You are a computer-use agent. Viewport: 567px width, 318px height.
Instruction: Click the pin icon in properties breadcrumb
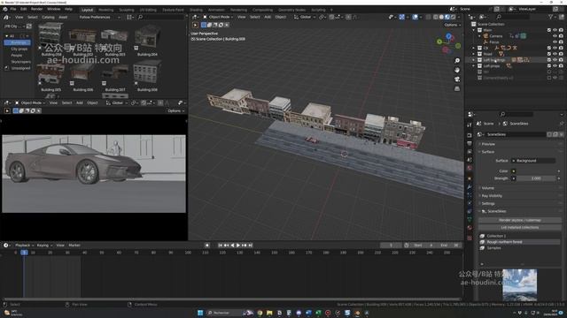[562, 124]
